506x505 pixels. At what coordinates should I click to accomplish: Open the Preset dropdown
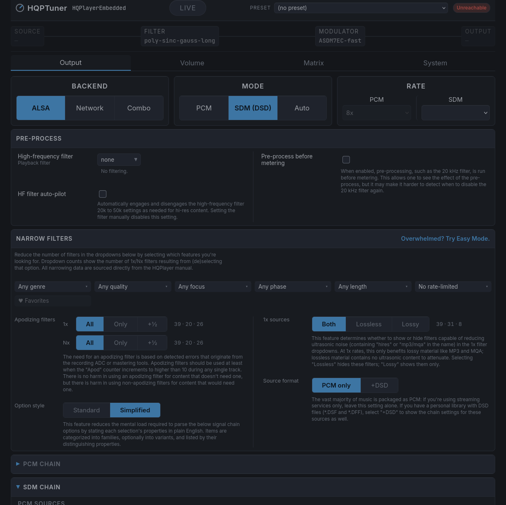[361, 8]
